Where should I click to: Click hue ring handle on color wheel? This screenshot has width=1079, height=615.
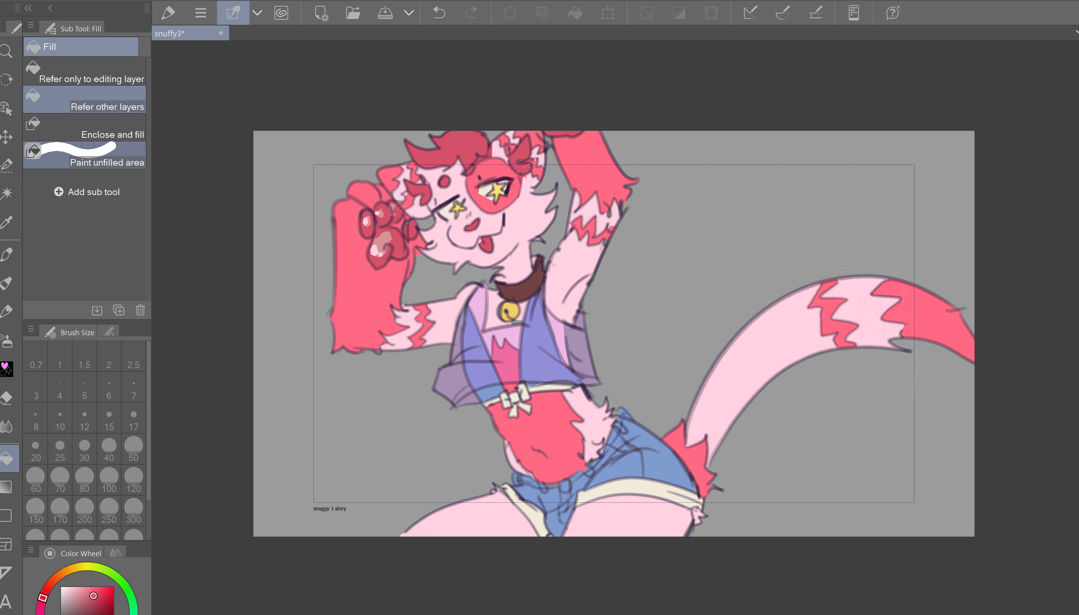coord(43,597)
